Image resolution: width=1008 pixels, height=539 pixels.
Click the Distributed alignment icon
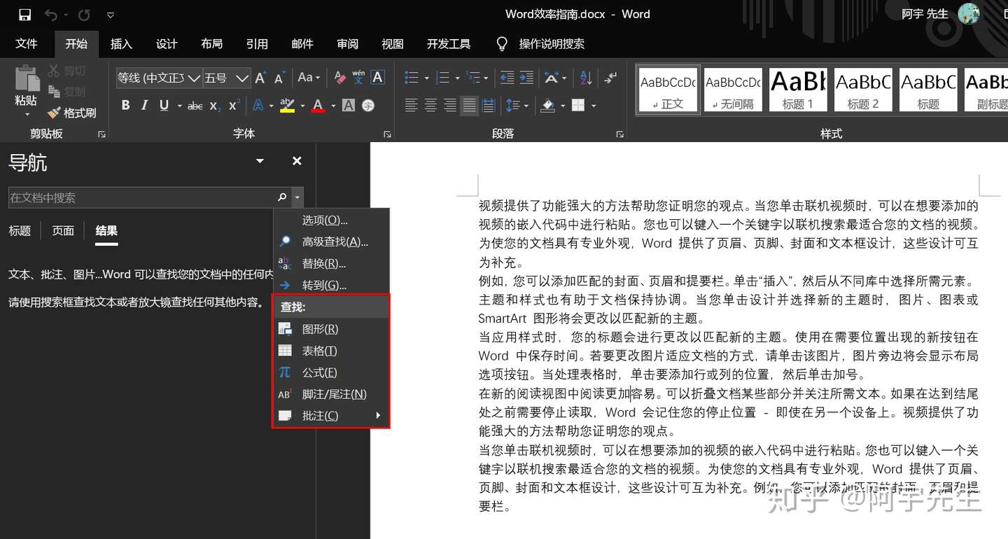pyautogui.click(x=489, y=106)
